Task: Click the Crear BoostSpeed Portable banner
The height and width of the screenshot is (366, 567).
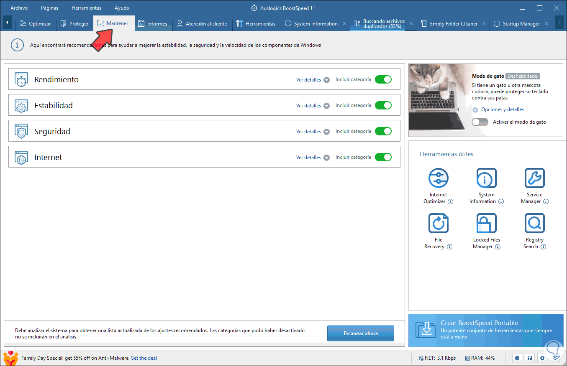Action: click(486, 330)
